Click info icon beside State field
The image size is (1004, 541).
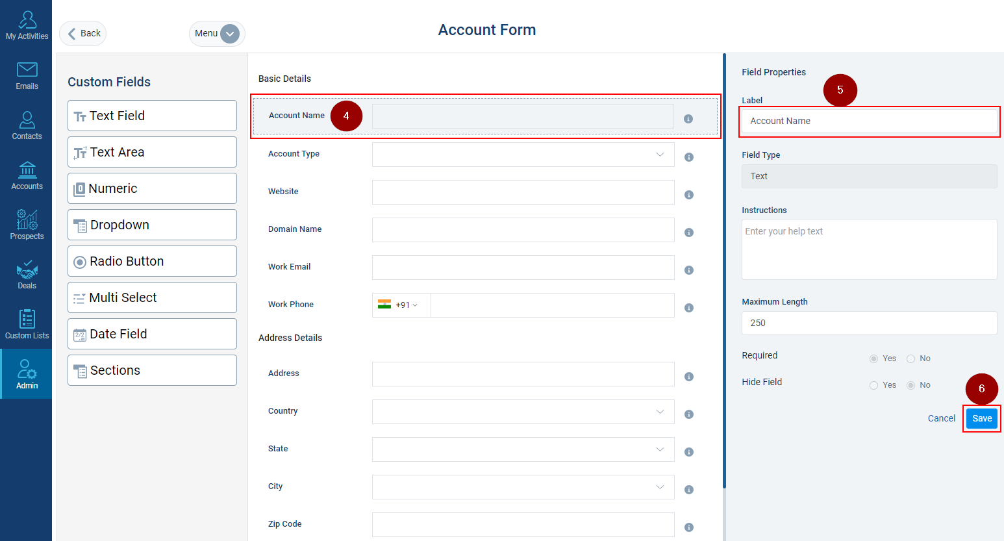pos(689,452)
